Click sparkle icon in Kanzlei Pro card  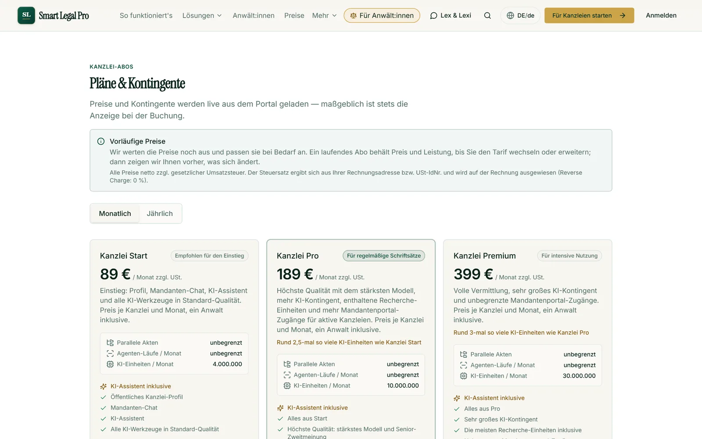pos(280,408)
